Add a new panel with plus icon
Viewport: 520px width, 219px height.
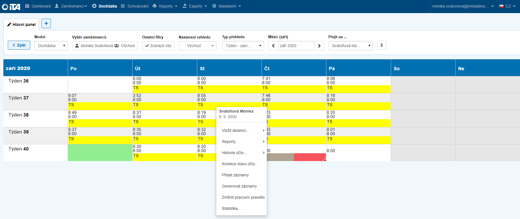pyautogui.click(x=46, y=23)
